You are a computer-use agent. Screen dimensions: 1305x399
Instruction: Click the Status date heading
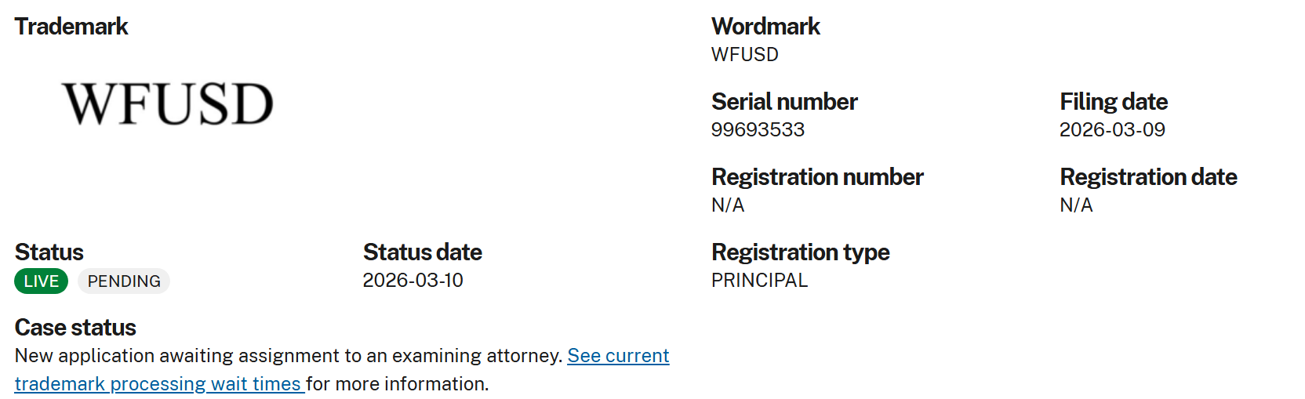tap(422, 252)
